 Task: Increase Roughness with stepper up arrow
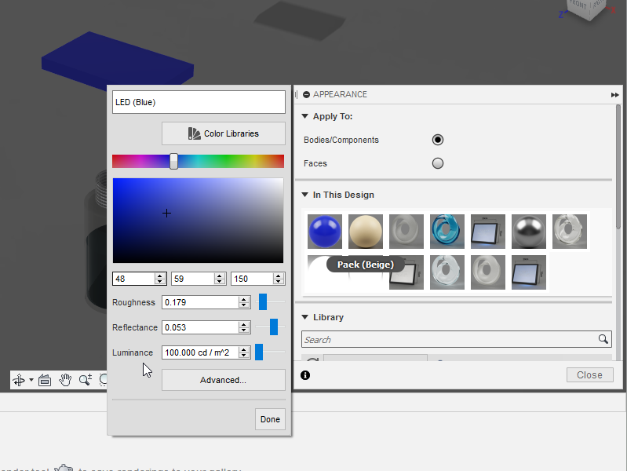point(244,299)
